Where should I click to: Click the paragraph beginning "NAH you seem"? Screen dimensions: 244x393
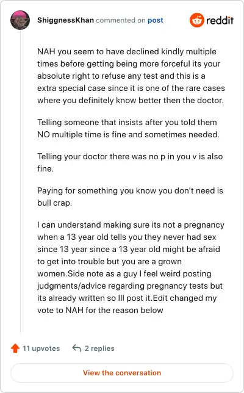tap(131, 76)
